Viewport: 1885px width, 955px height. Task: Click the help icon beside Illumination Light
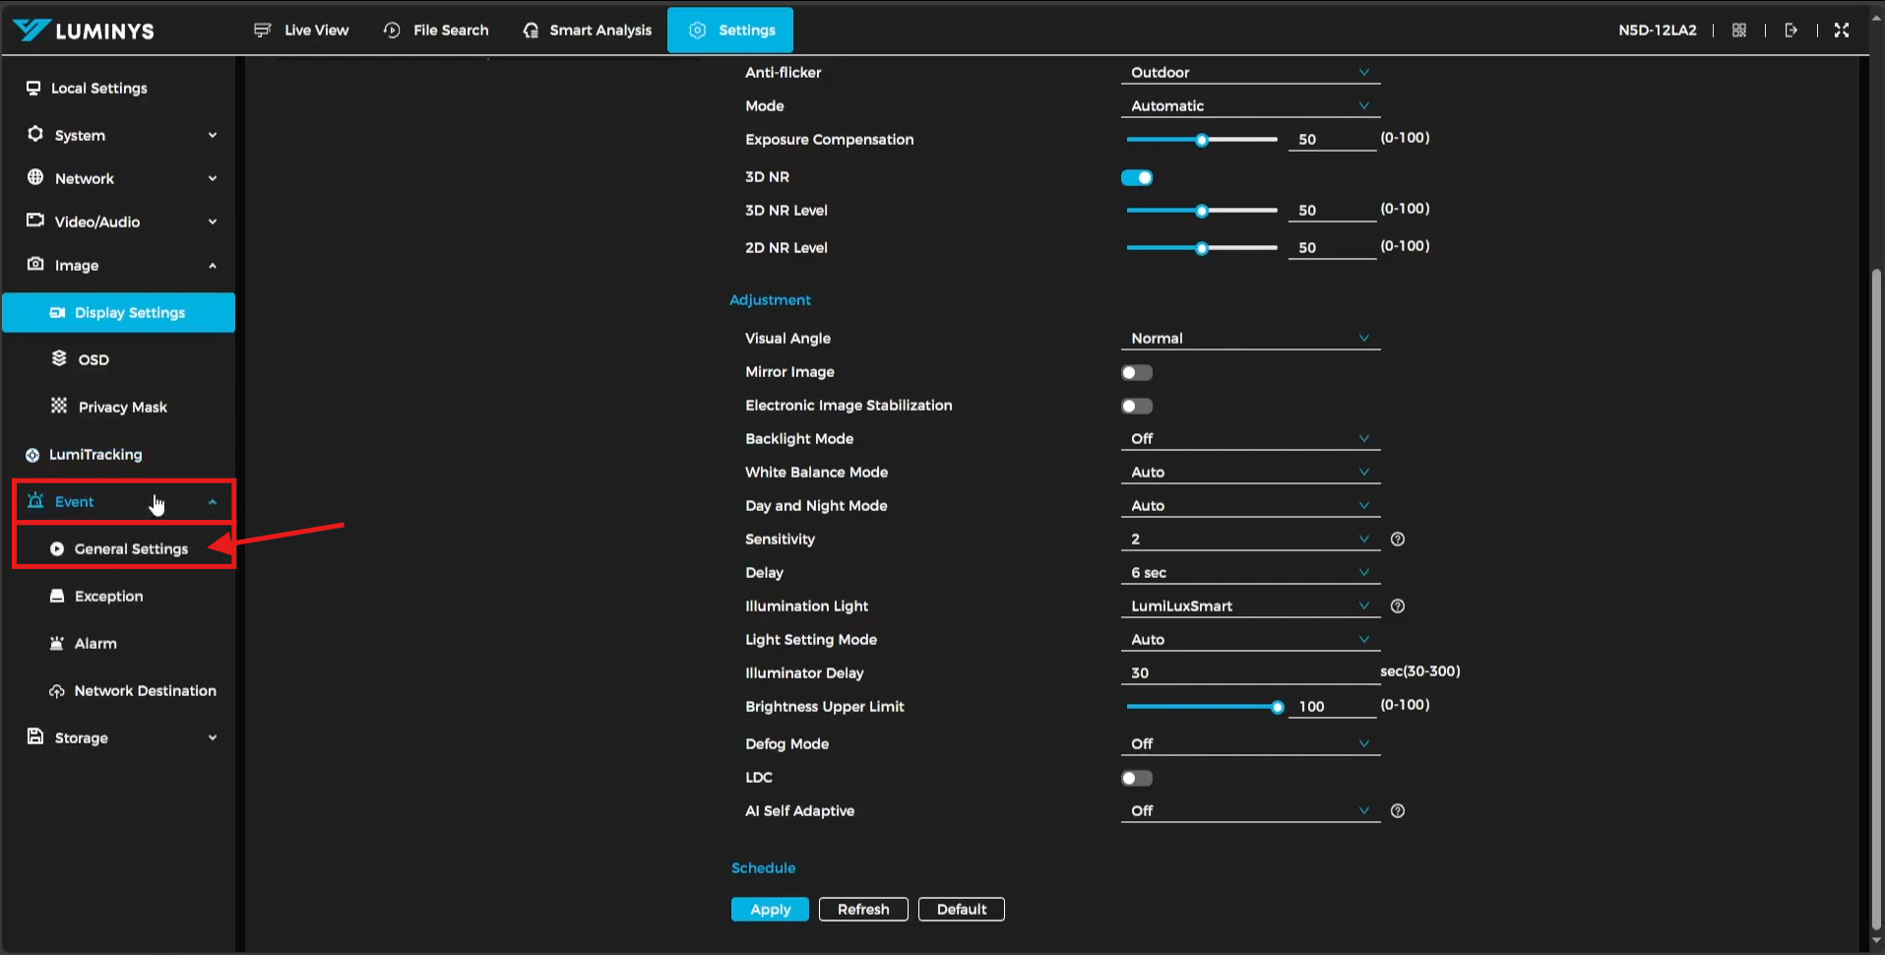tap(1398, 606)
